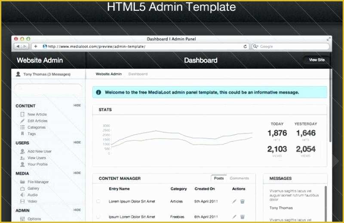Hide the CONTENT sidebar section
344x223 pixels.
(x=77, y=105)
